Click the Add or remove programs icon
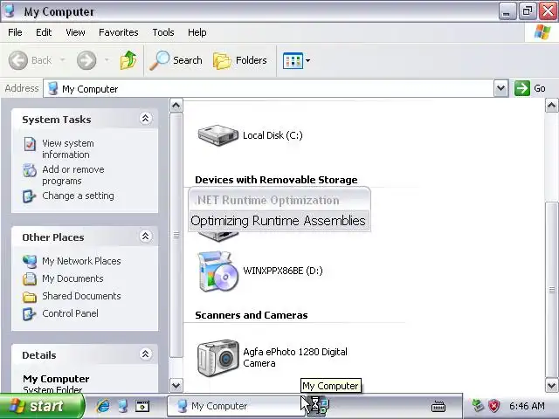The image size is (559, 419). [x=30, y=170]
